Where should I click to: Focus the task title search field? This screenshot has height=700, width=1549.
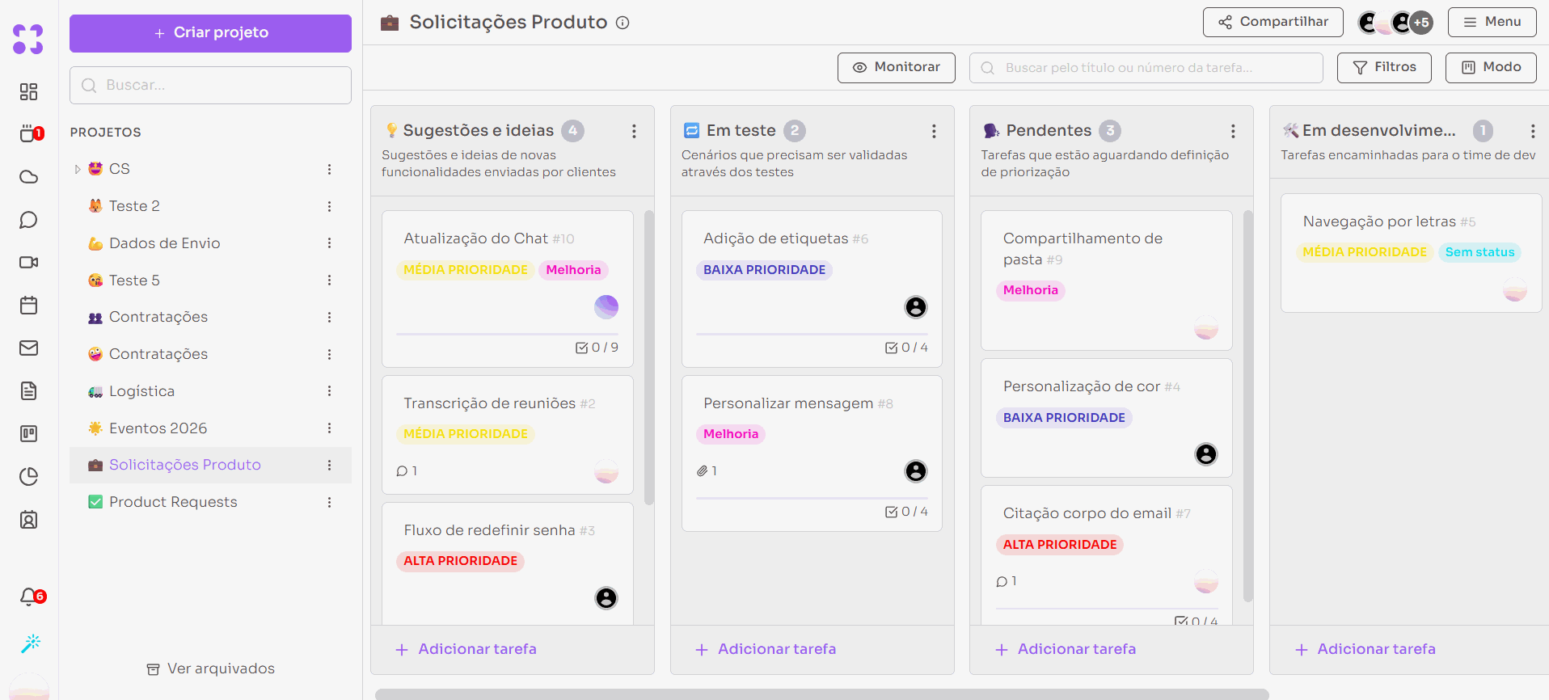pos(1146,68)
